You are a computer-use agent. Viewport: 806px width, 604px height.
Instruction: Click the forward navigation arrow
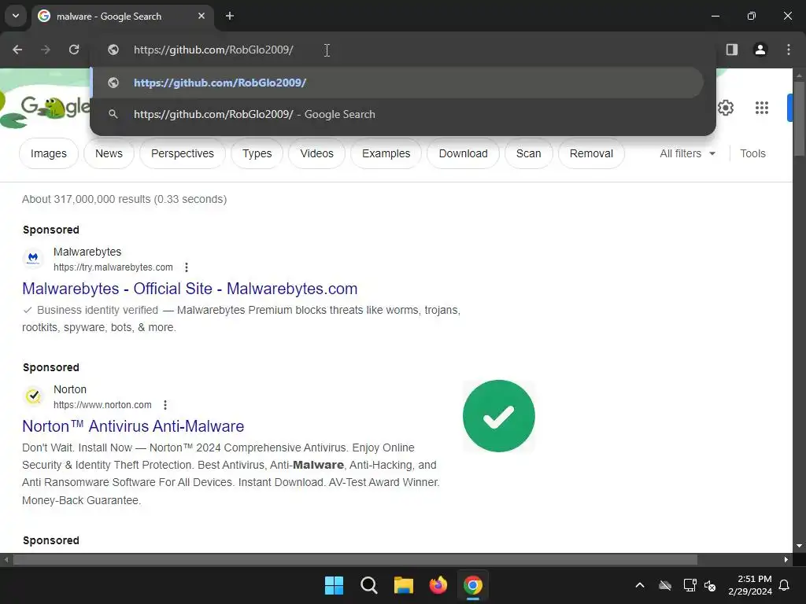click(x=45, y=50)
